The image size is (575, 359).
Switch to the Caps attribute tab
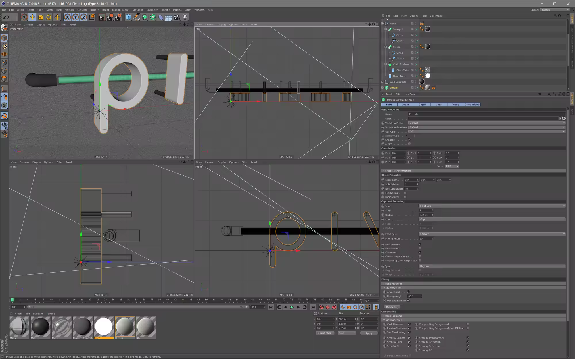439,105
